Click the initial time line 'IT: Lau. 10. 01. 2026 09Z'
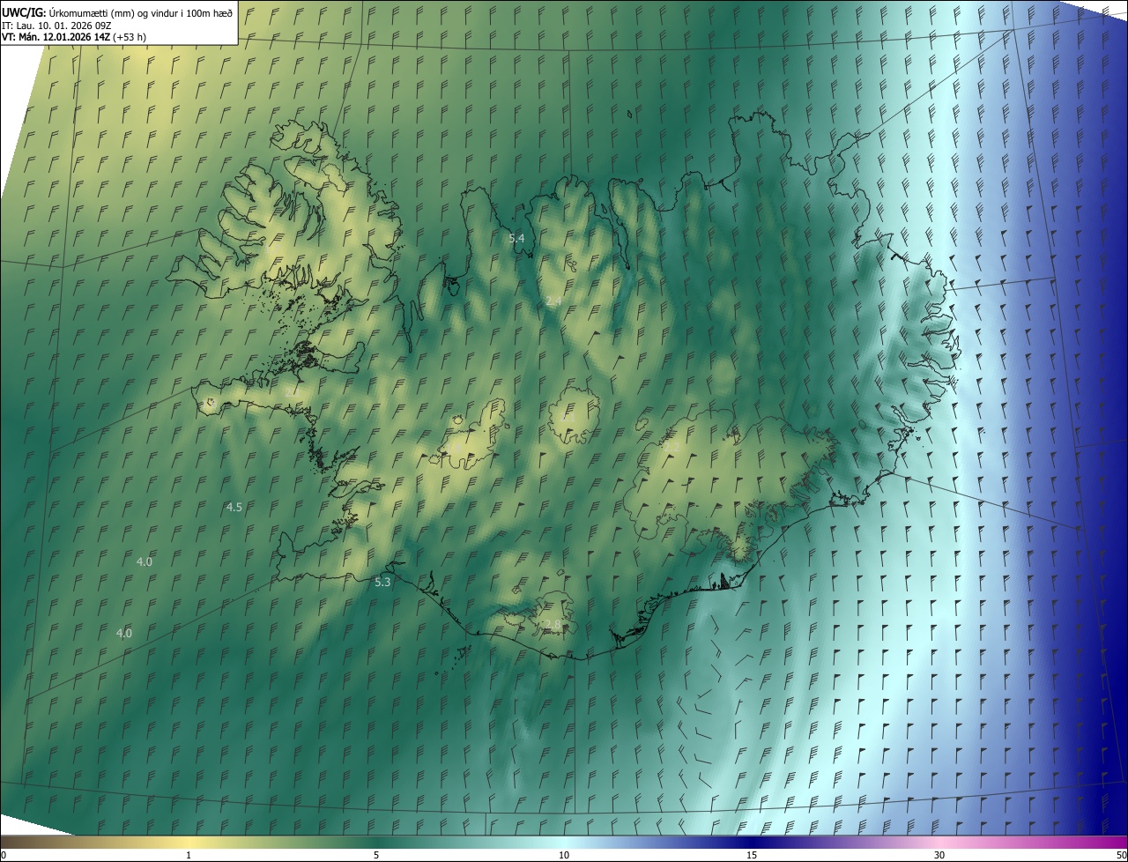1128x862 pixels. click(56, 25)
